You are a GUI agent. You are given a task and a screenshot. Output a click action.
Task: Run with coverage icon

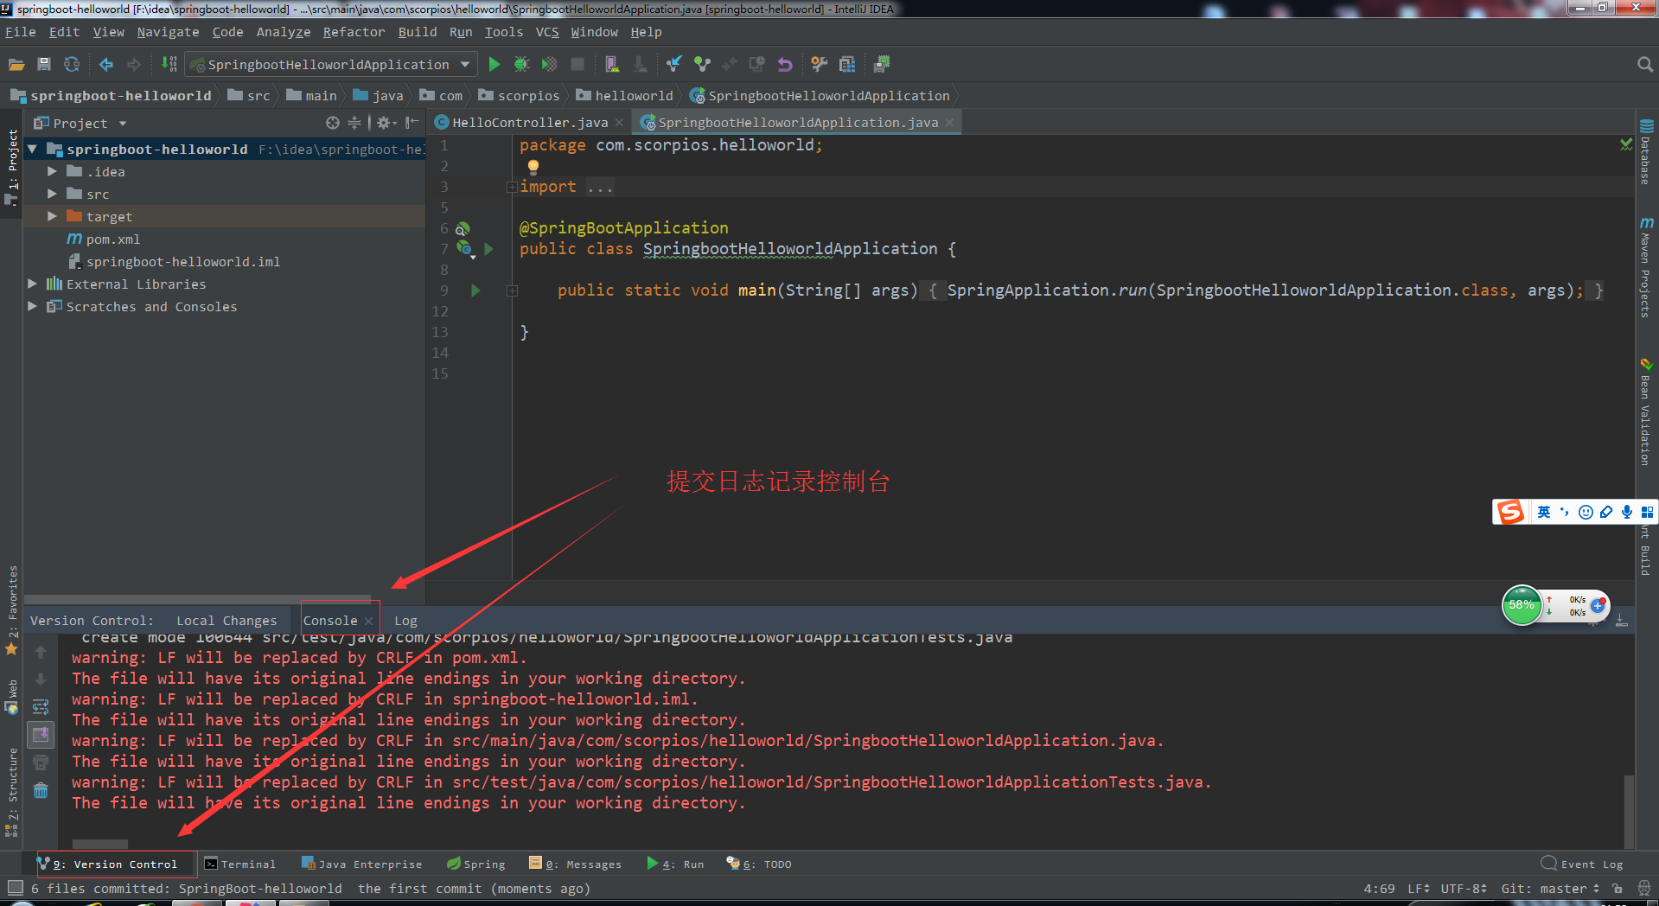click(550, 64)
